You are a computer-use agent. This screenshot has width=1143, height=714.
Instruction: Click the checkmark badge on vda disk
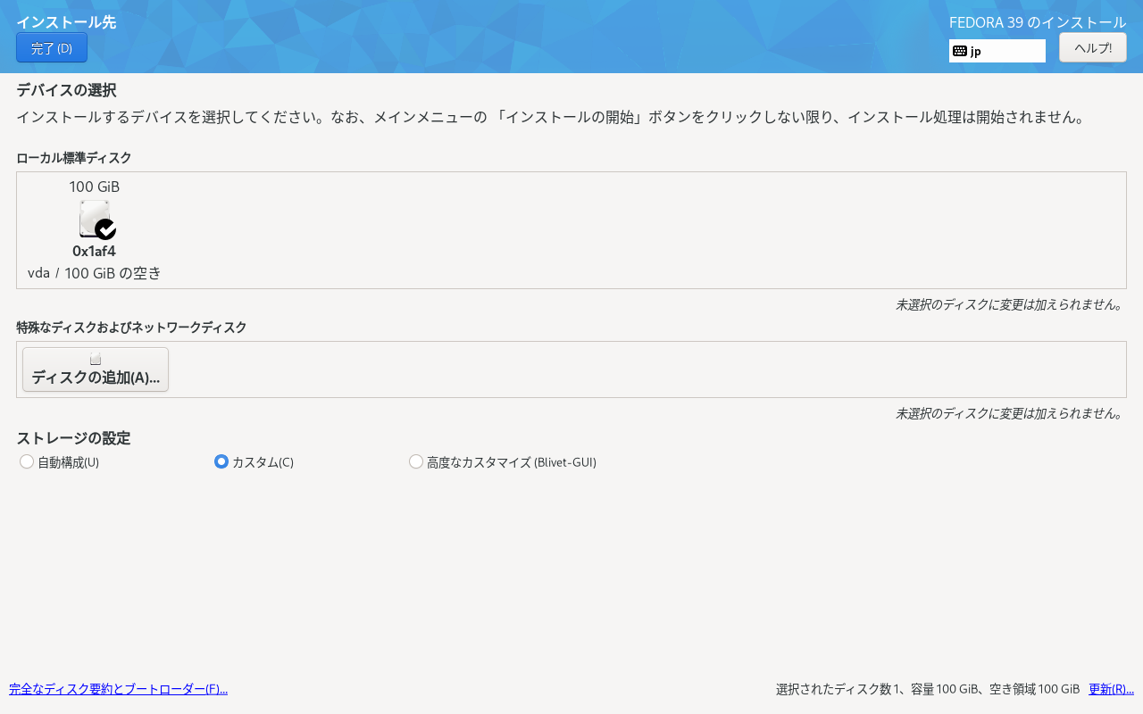pyautogui.click(x=105, y=229)
